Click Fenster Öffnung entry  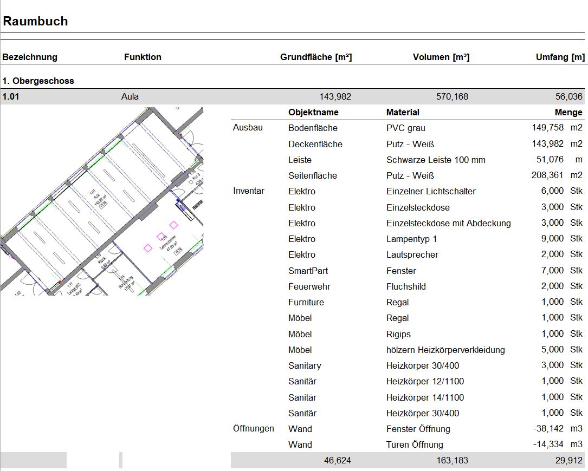pos(418,429)
